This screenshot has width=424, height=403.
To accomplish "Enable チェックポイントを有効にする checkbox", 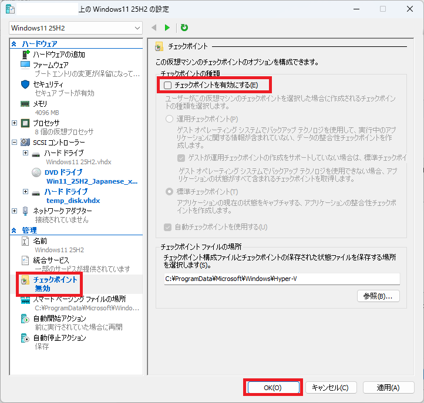I will (x=167, y=86).
